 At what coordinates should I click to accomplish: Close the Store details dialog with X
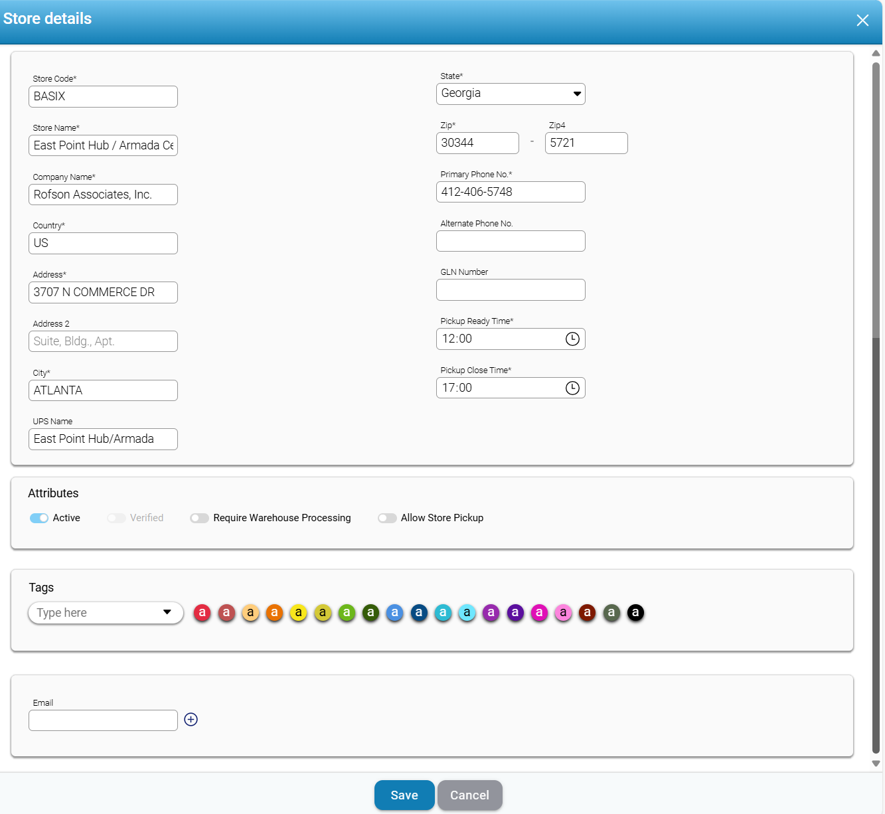pyautogui.click(x=862, y=21)
